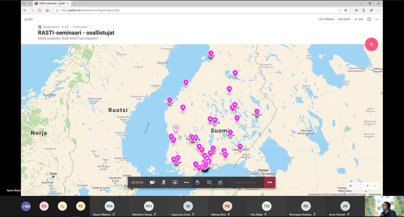Click the 'Suomi' country label
Image resolution: width=404 pixels, height=217 pixels.
pos(220,130)
